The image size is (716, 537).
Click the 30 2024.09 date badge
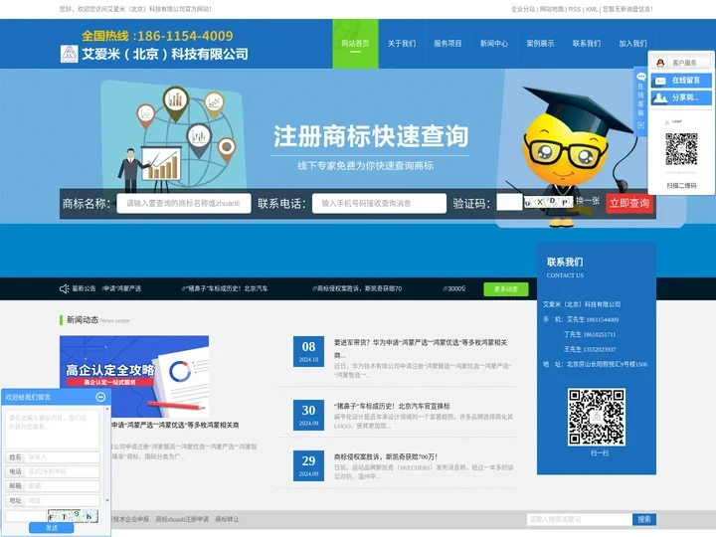(308, 415)
